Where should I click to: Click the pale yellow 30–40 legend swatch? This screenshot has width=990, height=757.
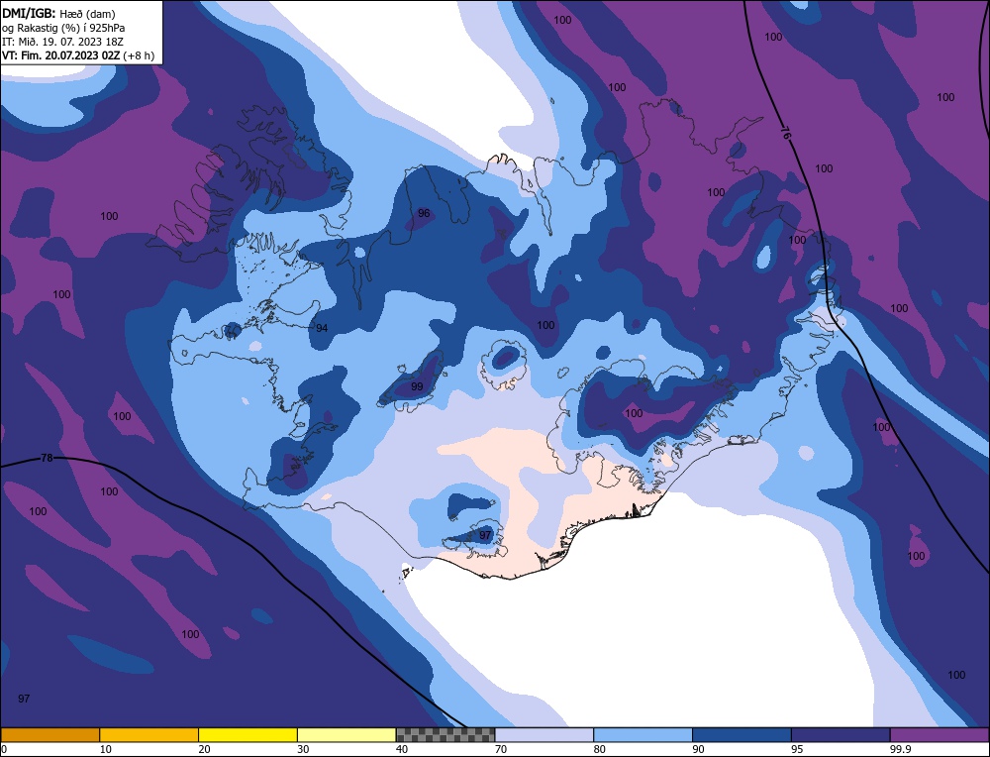[x=346, y=735]
